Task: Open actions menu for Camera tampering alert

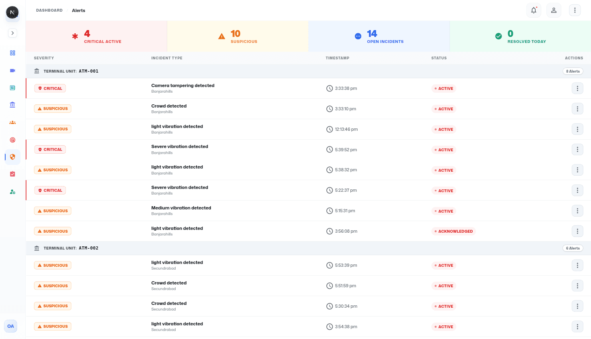Action: pos(577,89)
